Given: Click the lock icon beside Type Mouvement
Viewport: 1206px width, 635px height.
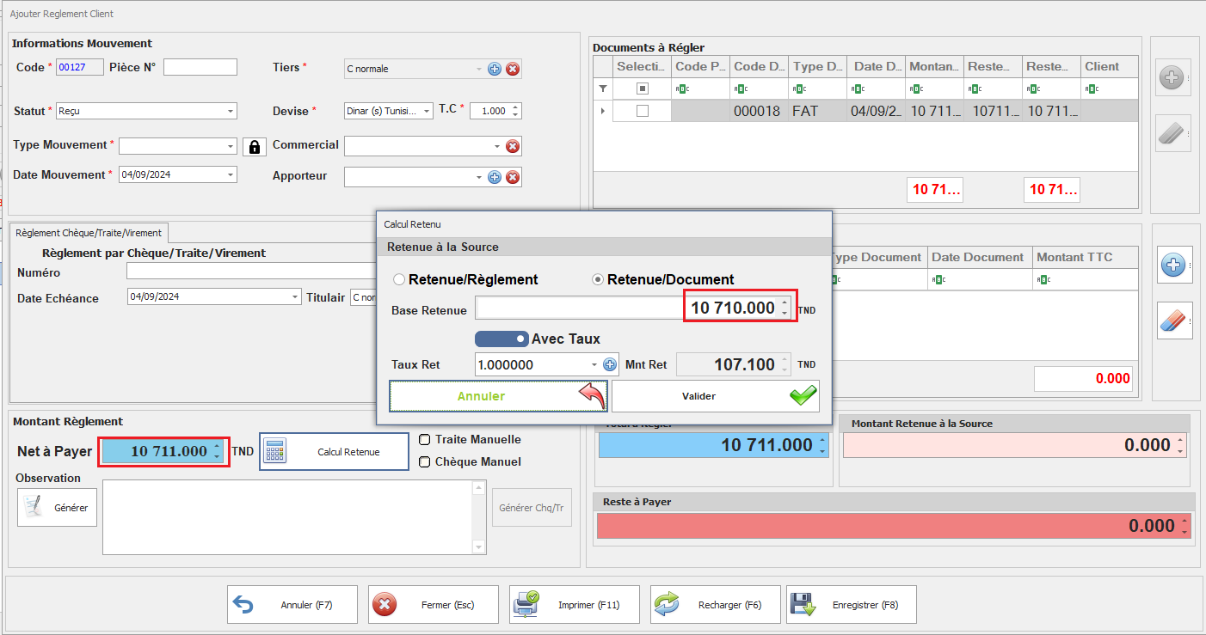Looking at the screenshot, I should tap(254, 147).
